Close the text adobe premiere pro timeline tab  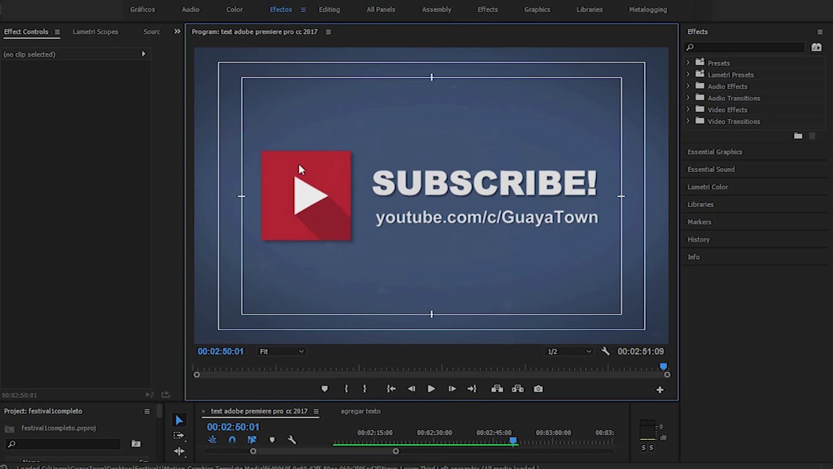tap(203, 411)
